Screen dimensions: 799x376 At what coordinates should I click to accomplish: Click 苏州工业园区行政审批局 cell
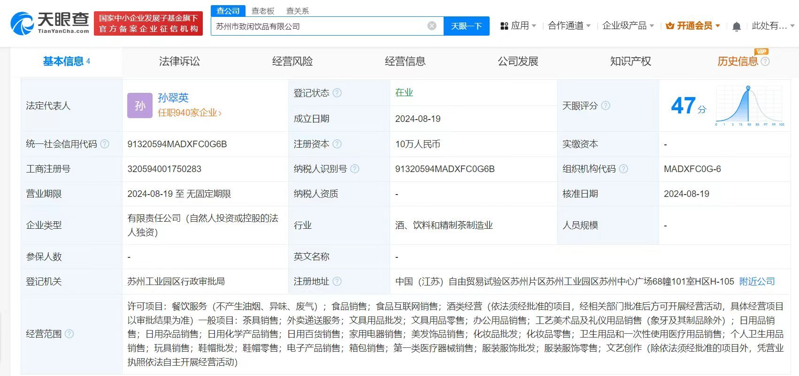click(176, 281)
